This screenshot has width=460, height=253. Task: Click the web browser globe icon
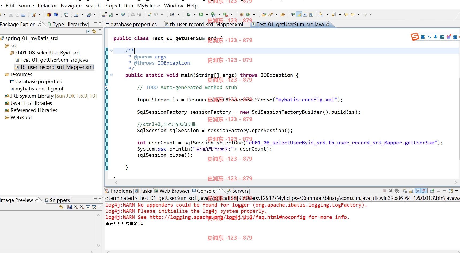(123, 14)
